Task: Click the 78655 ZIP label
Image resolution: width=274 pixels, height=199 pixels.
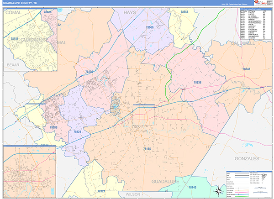Action: 184,12
